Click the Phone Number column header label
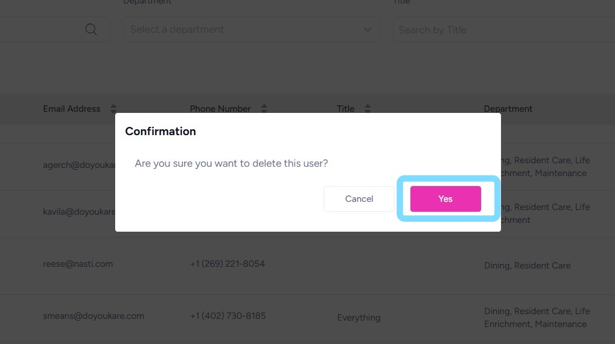Viewport: 615px width, 344px height. (x=220, y=109)
